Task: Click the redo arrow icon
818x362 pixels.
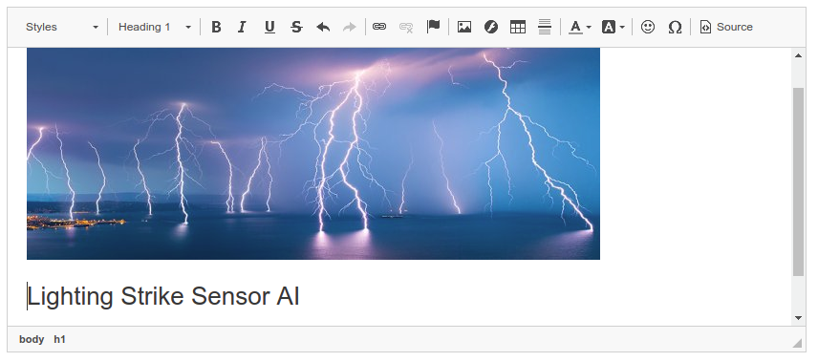Action: pos(350,27)
